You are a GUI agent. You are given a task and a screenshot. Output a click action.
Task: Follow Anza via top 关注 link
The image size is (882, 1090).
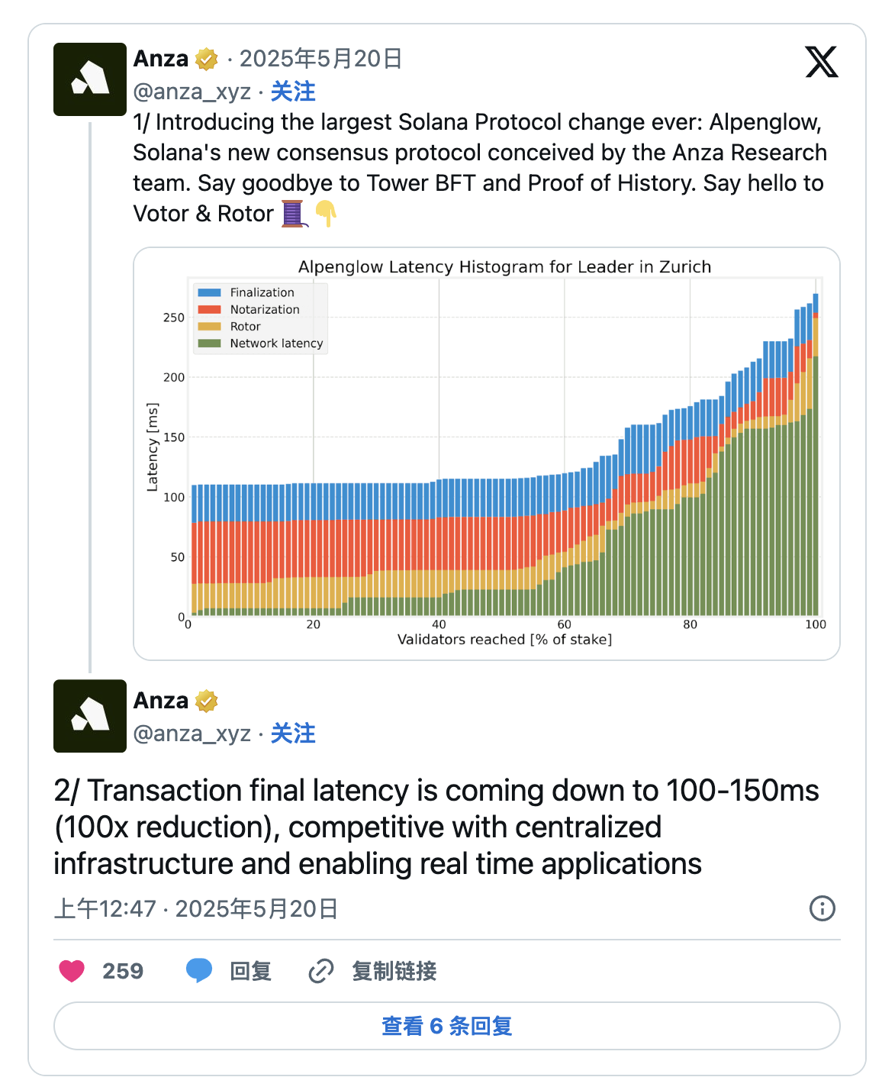click(293, 92)
